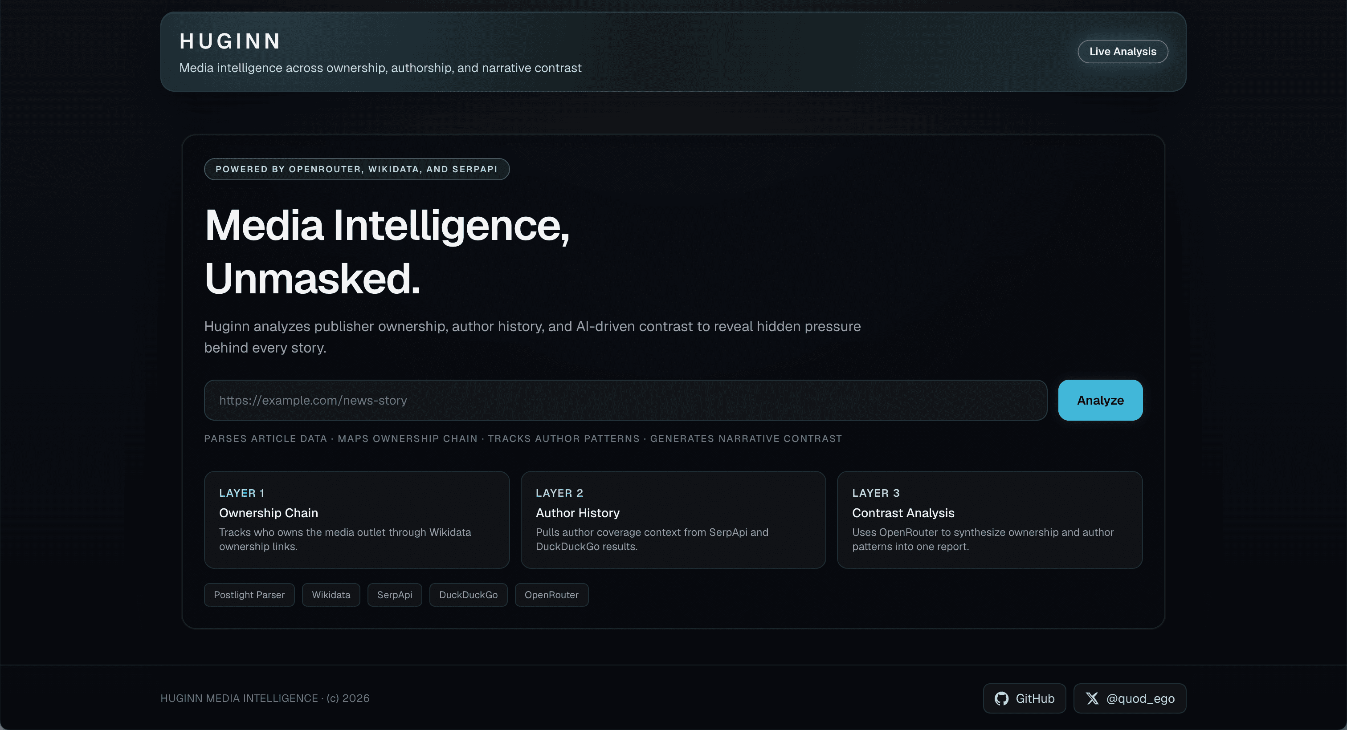This screenshot has width=1347, height=730.
Task: Click the GitHub octocat icon
Action: pos(1001,698)
